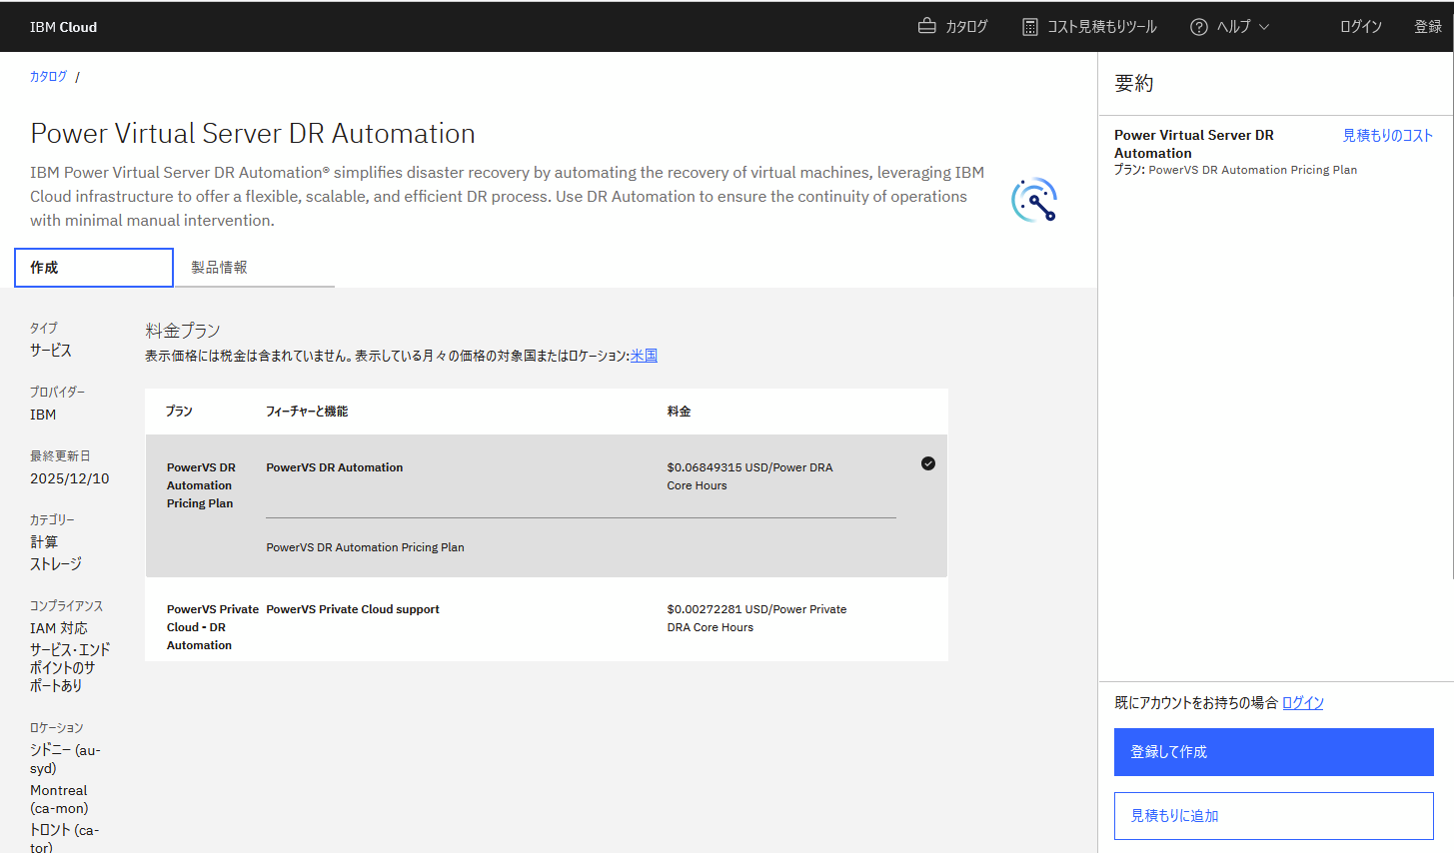
Task: Click the IBM provider value
Action: 43,415
